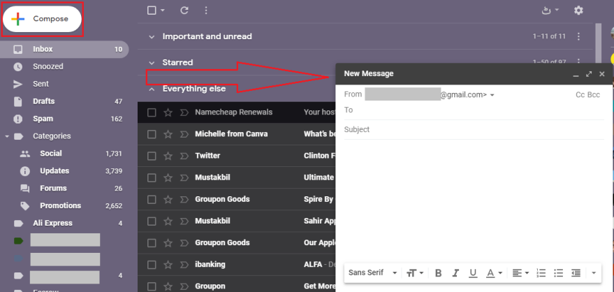
Task: Open the Drafts folder
Action: (x=43, y=101)
